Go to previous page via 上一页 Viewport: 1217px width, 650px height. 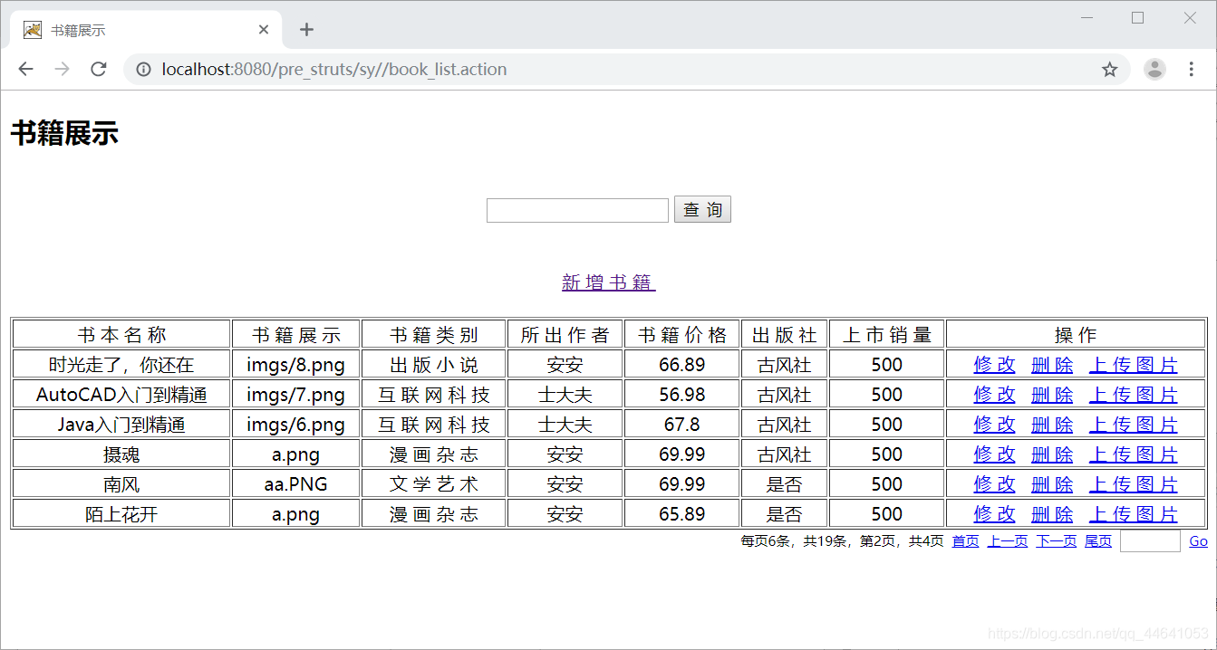point(1008,541)
